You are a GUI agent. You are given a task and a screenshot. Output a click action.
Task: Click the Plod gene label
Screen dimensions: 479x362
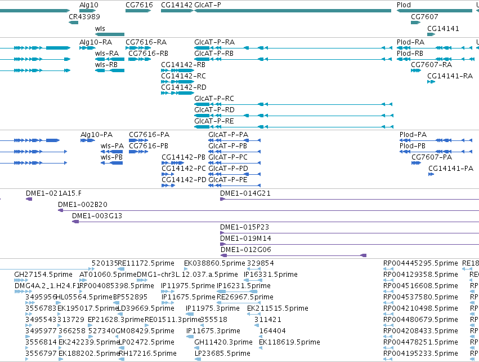(404, 5)
